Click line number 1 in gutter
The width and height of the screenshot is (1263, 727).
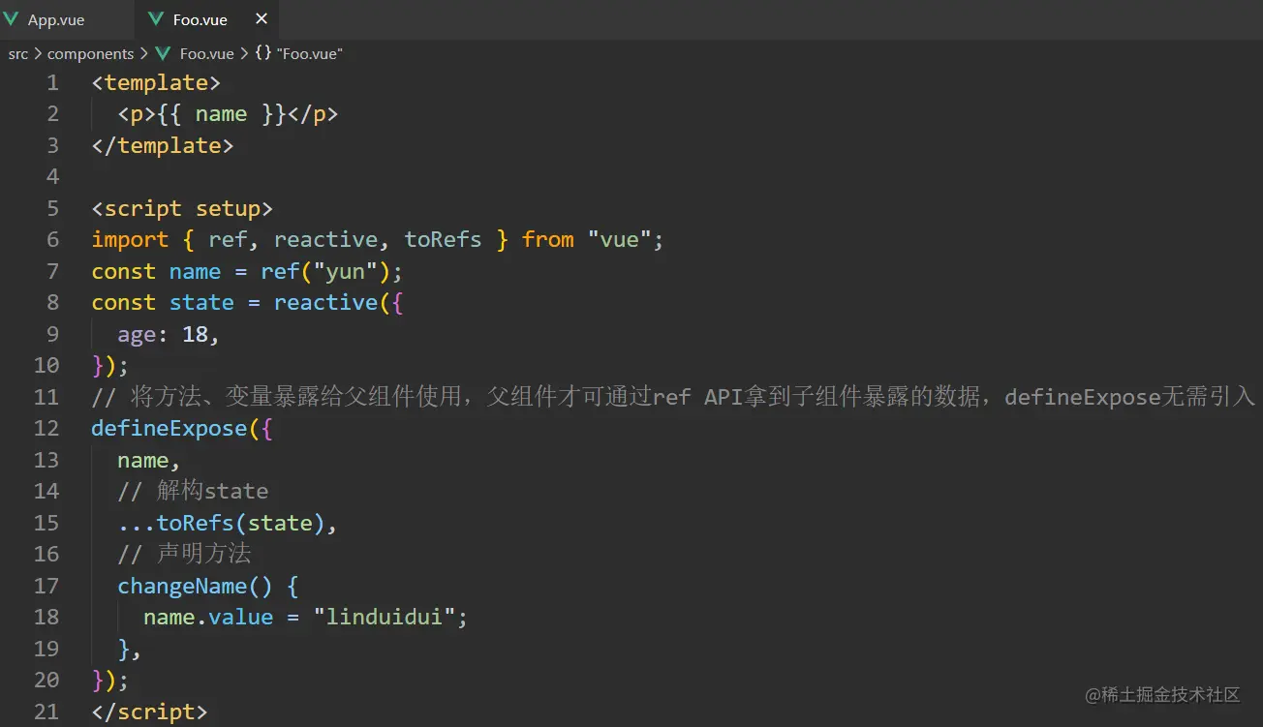tap(52, 83)
